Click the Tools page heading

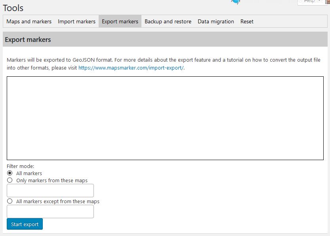[13, 8]
